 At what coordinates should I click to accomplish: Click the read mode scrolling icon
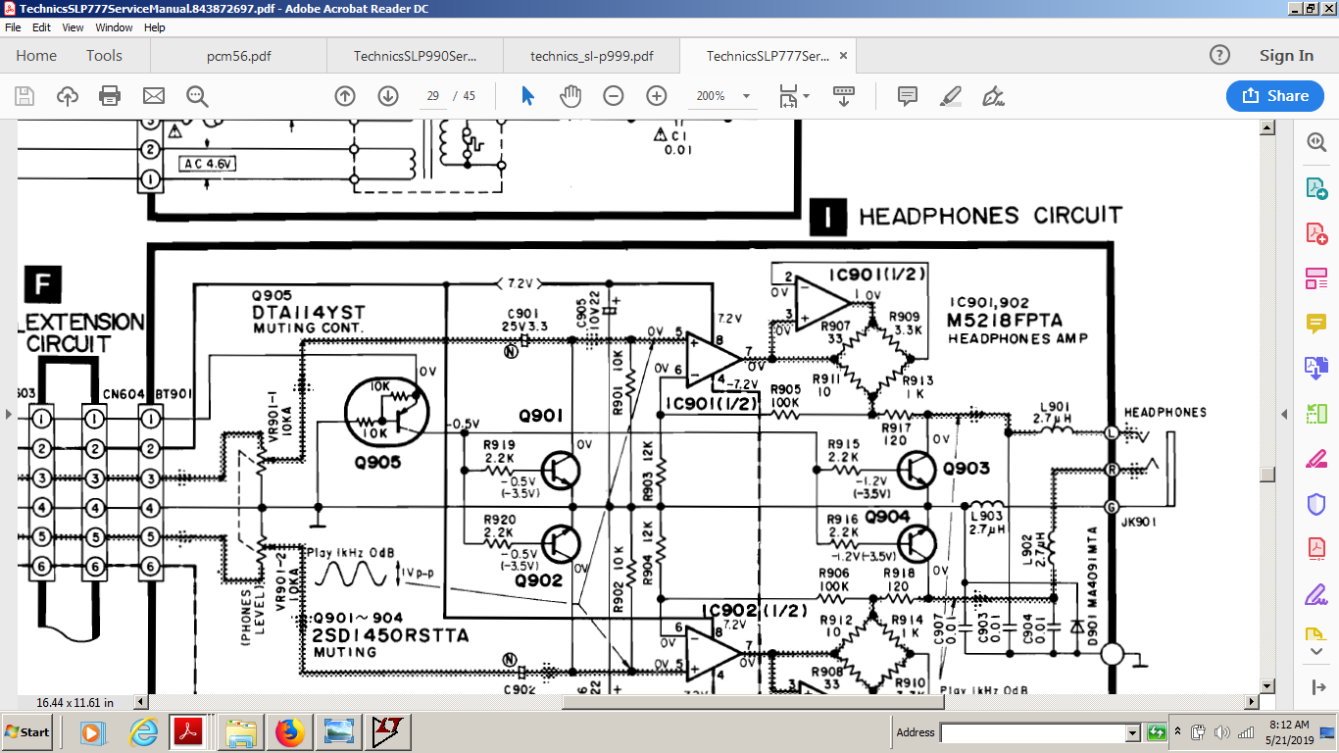pos(844,96)
